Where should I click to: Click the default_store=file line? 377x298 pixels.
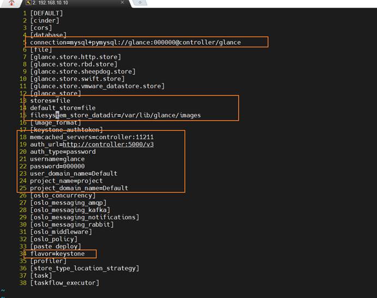(x=63, y=108)
